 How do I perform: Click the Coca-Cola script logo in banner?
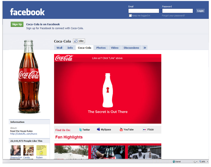(x=64, y=58)
